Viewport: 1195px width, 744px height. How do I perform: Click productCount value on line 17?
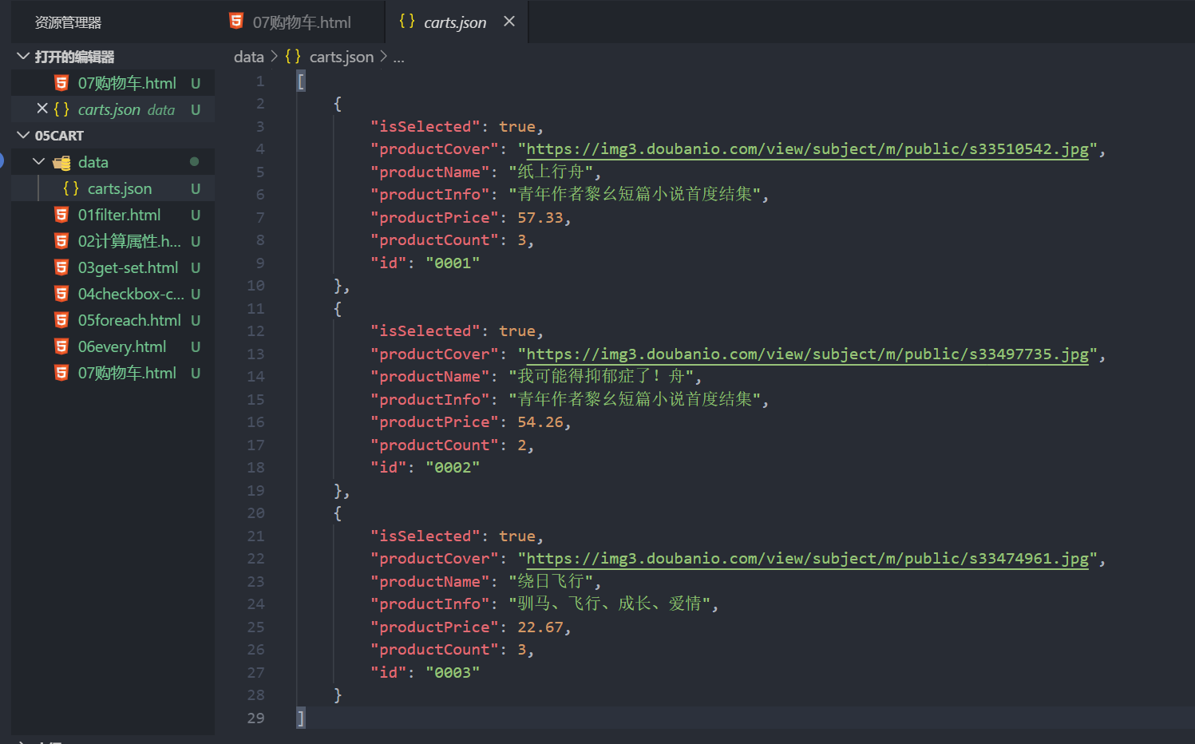tap(521, 445)
